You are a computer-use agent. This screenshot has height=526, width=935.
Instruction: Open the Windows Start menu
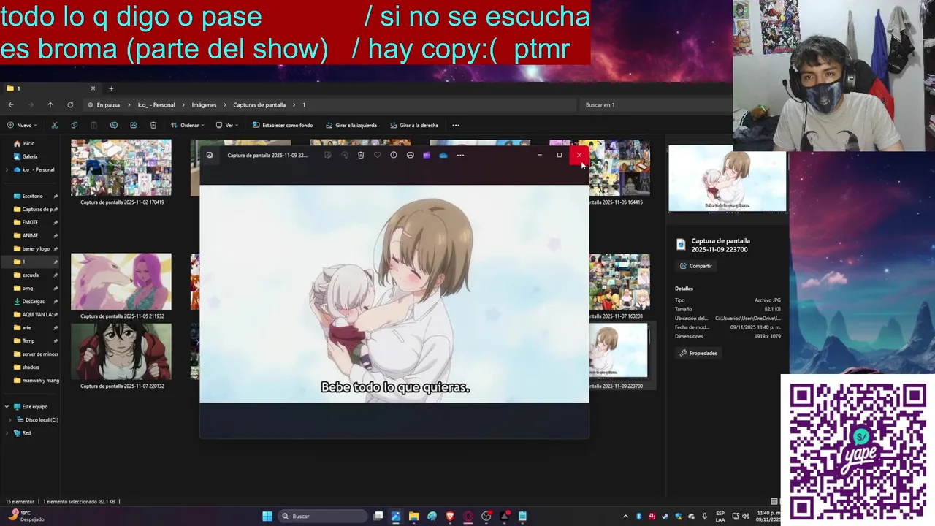[x=267, y=516]
